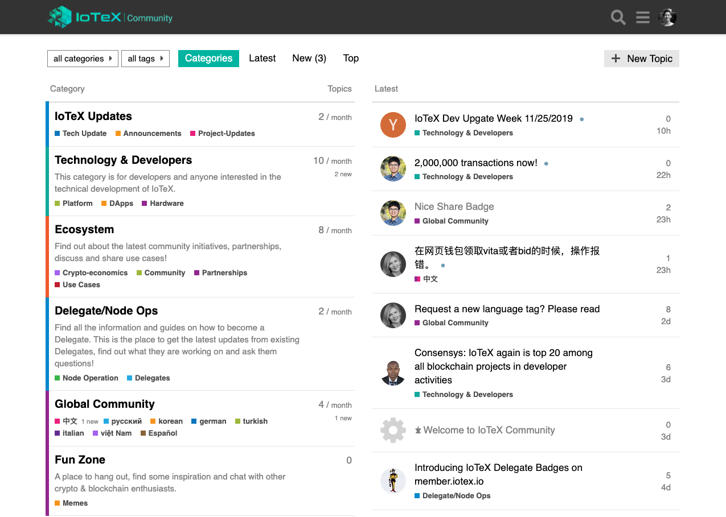Open the Ecosystem category

click(x=84, y=229)
